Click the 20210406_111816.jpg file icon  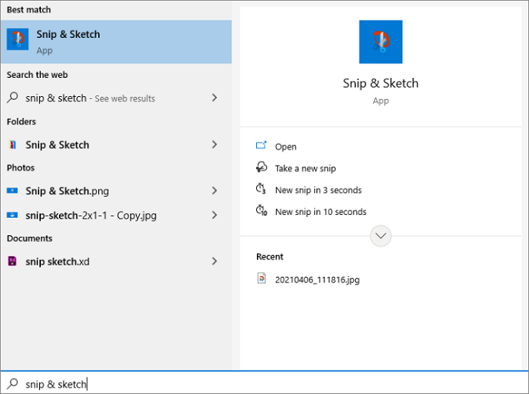pos(261,279)
